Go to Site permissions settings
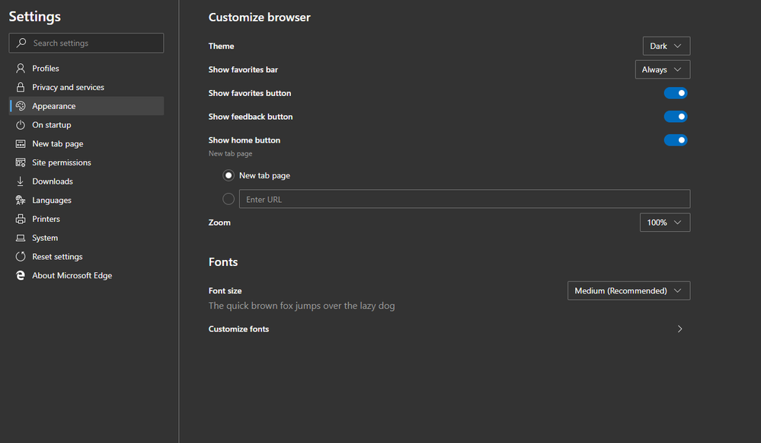Viewport: 761px width, 443px height. [61, 162]
